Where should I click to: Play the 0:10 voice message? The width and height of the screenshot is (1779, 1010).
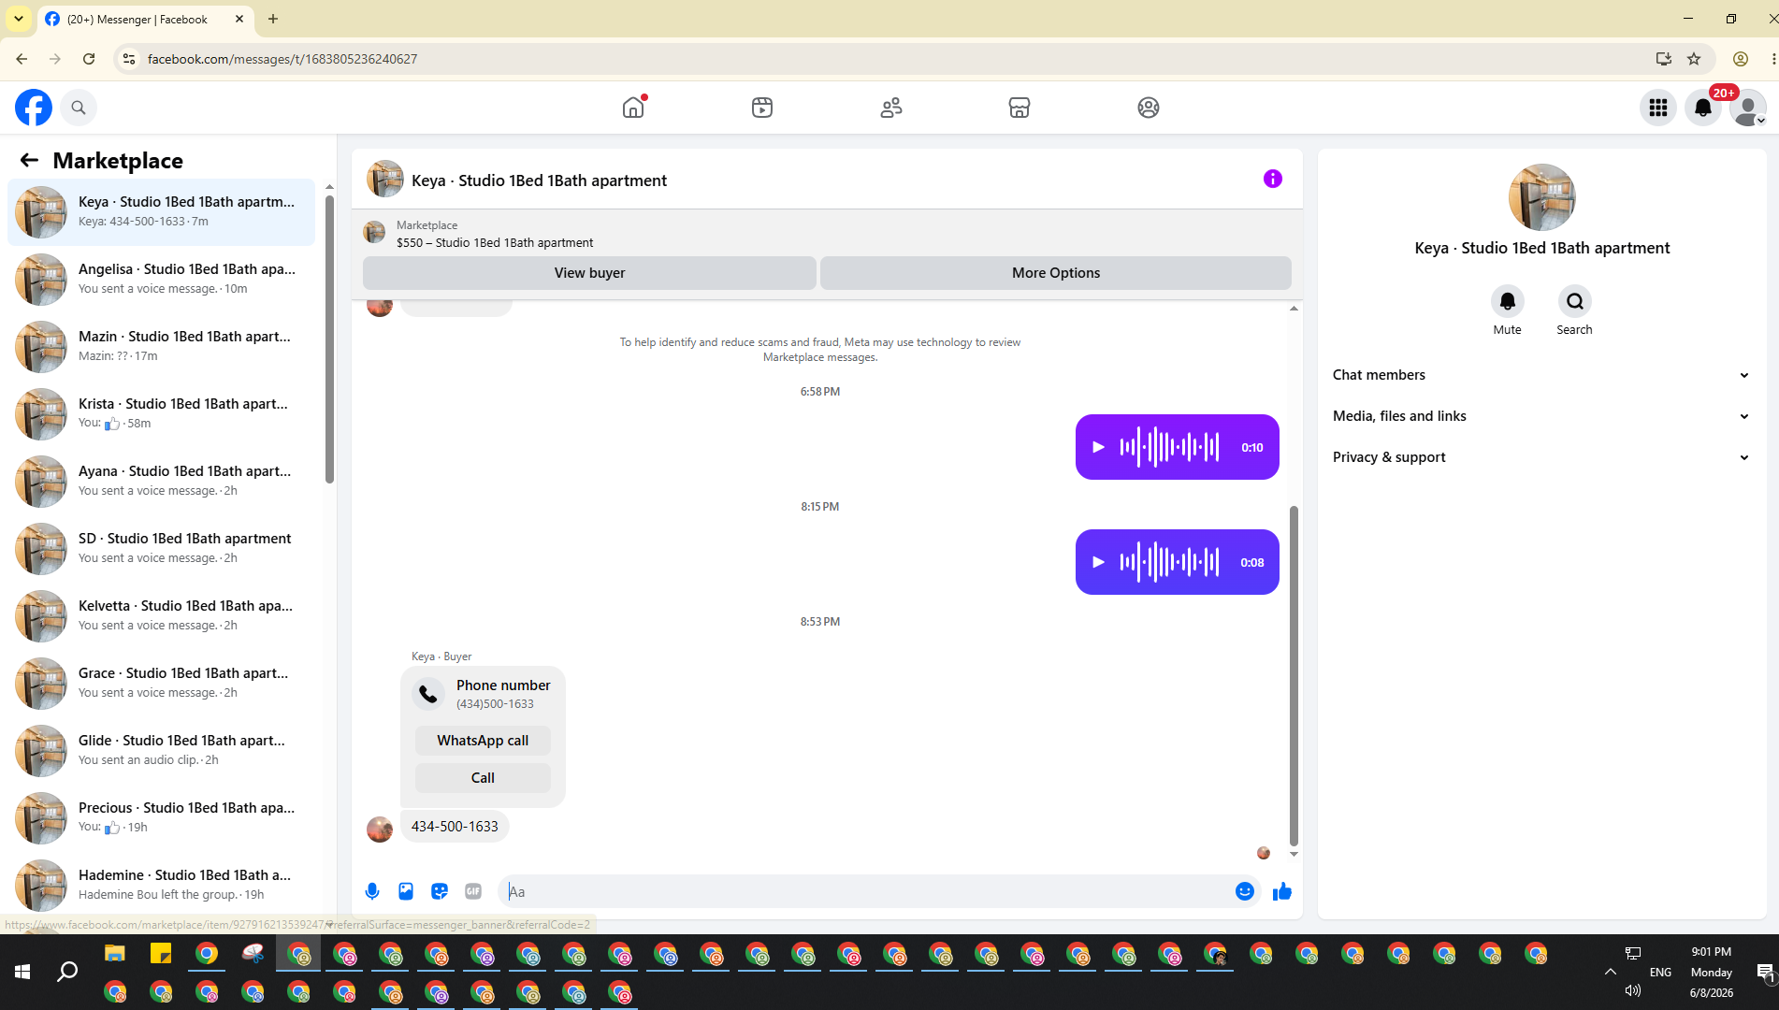[x=1099, y=447]
